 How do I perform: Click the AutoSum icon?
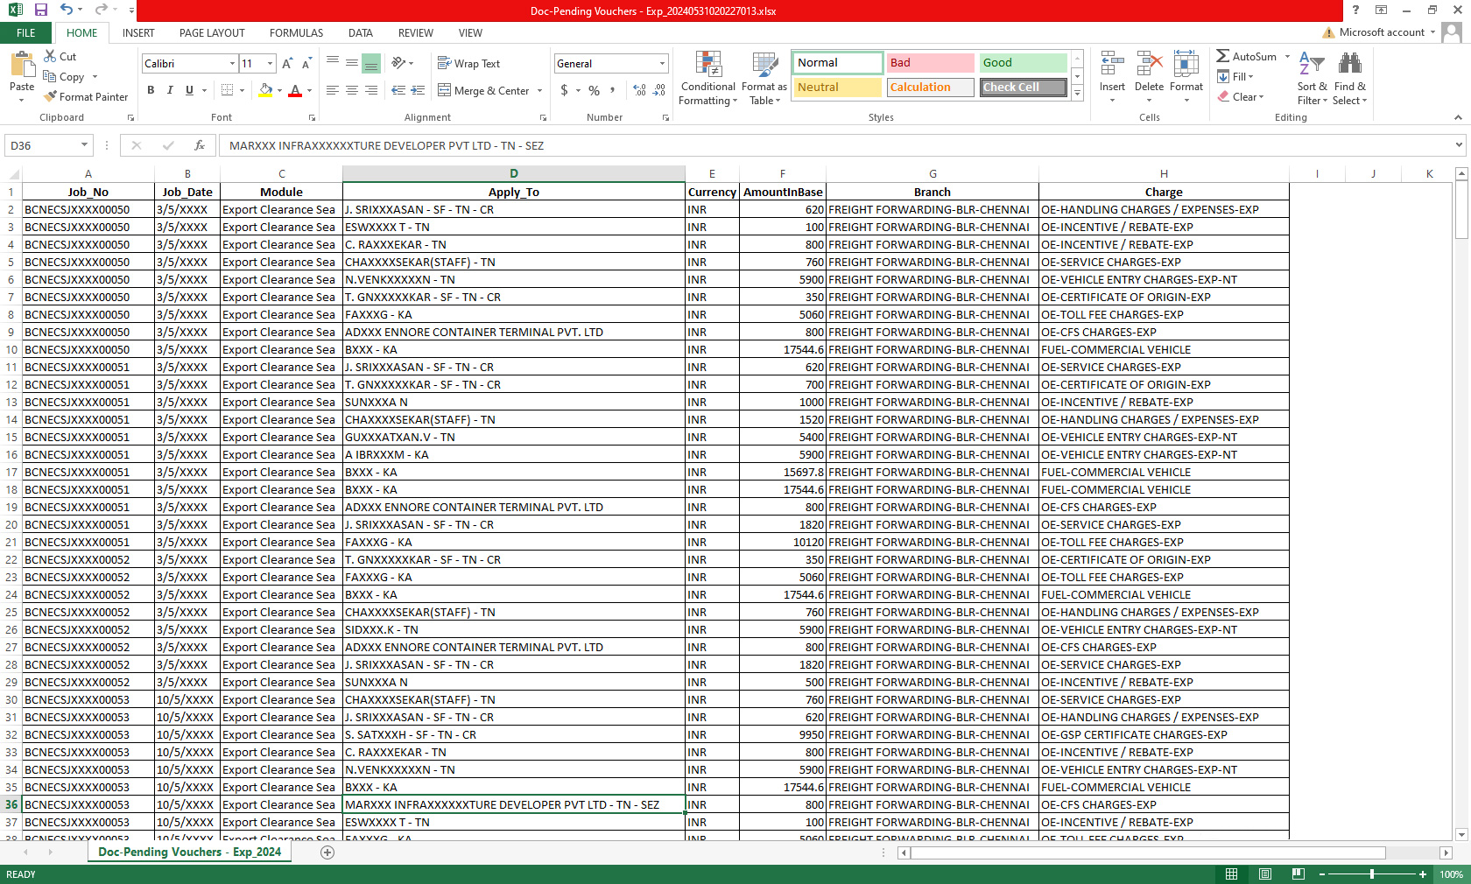pyautogui.click(x=1223, y=56)
